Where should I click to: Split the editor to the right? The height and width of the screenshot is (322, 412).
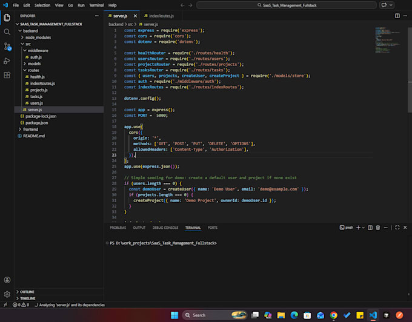[397, 16]
